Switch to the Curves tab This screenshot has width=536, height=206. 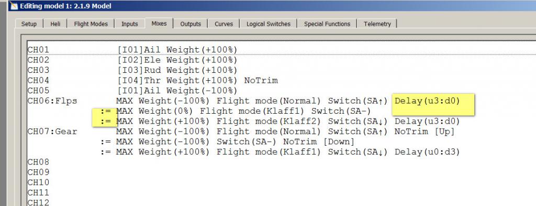[224, 24]
